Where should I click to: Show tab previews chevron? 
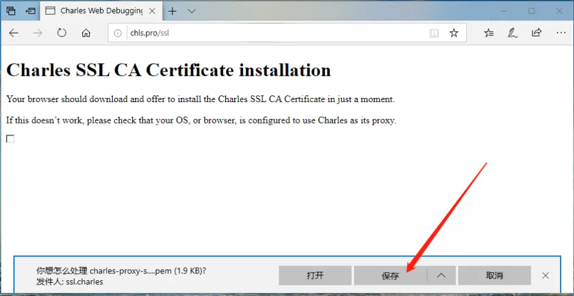191,11
